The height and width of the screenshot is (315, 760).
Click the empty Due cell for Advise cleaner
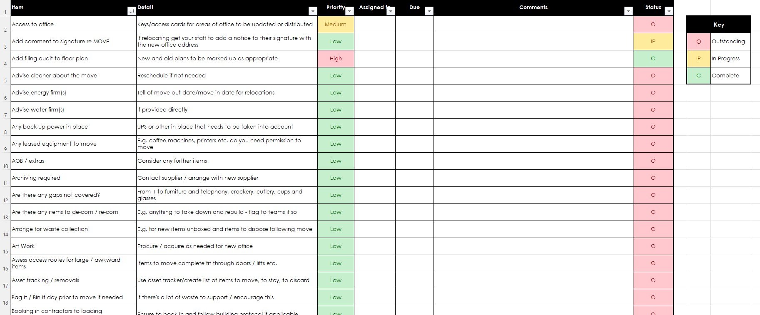point(414,76)
